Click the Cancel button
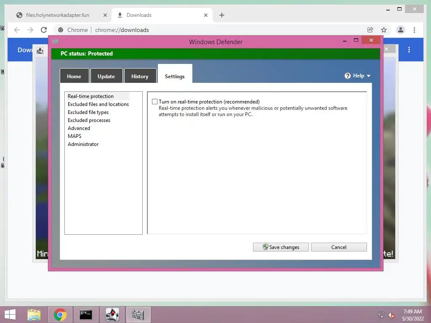This screenshot has height=323, width=431. click(339, 247)
